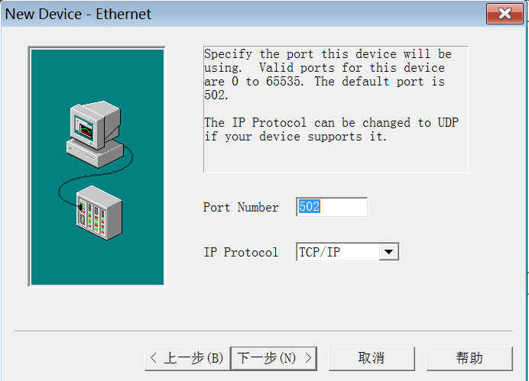Screen dimensions: 529x381
Task: Select the TCP/IP protocol combo box
Action: click(x=338, y=252)
